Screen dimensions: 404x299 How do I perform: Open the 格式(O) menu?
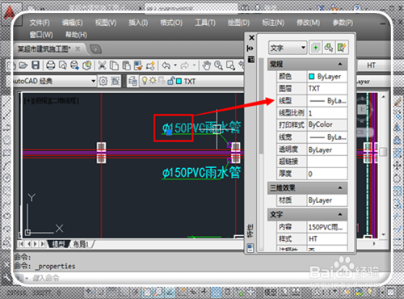171,23
